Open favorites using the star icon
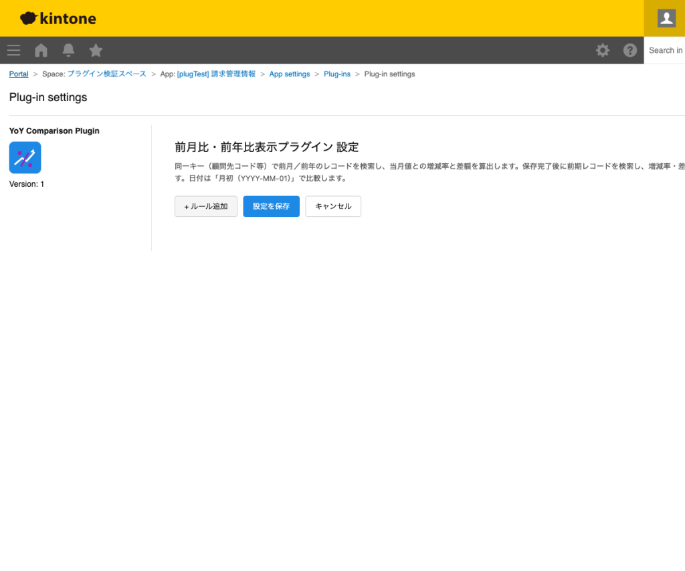 coord(95,50)
